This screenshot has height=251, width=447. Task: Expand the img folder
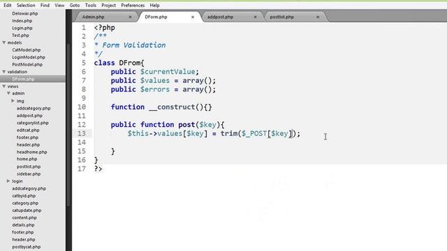pyautogui.click(x=13, y=100)
